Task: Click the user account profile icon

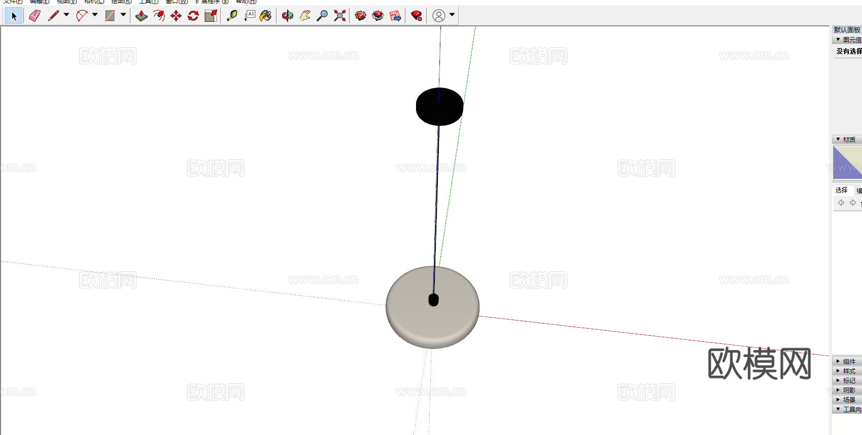Action: 439,16
